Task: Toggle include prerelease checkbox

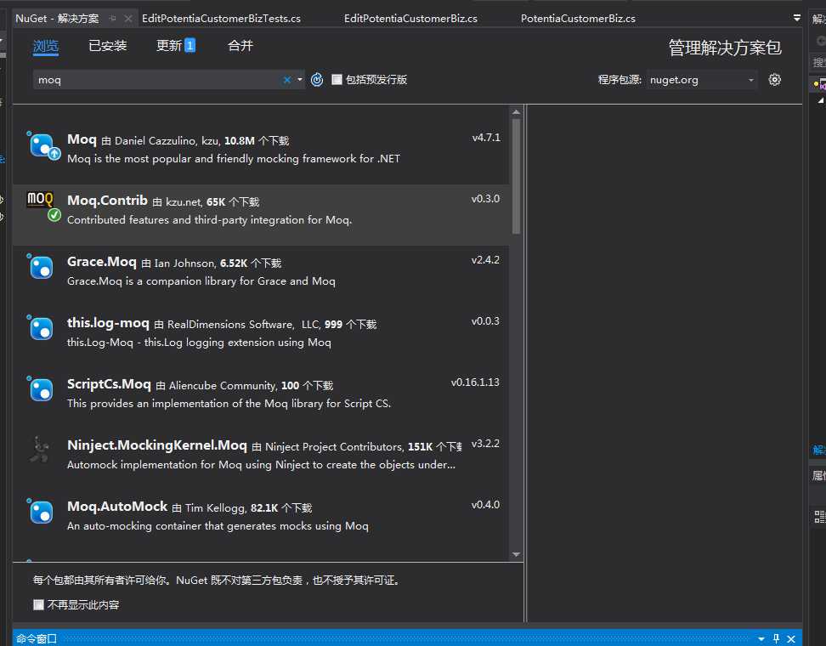Action: (337, 80)
